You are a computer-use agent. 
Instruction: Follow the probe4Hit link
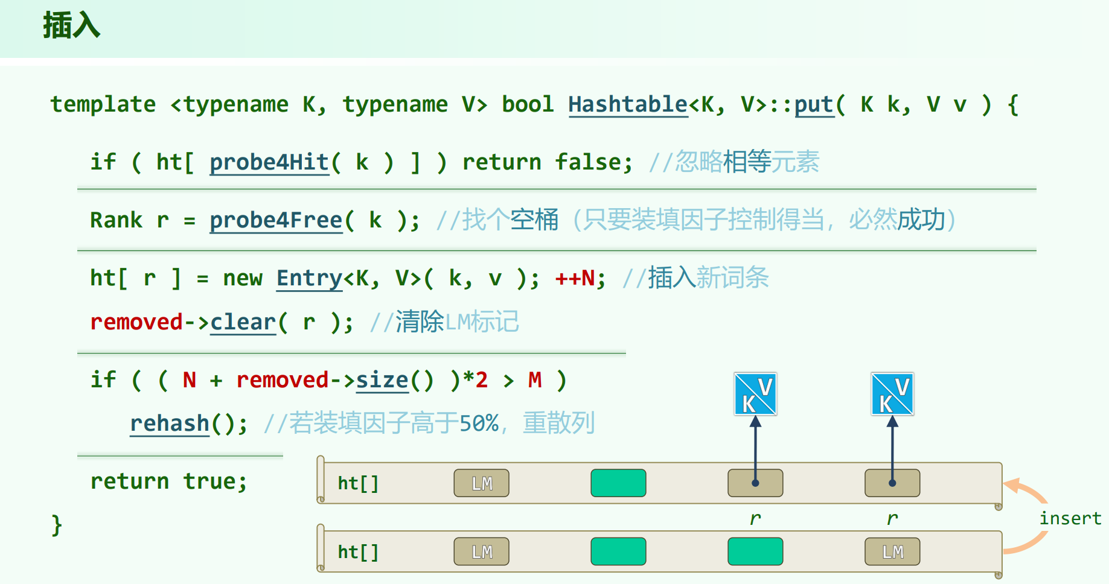[269, 162]
